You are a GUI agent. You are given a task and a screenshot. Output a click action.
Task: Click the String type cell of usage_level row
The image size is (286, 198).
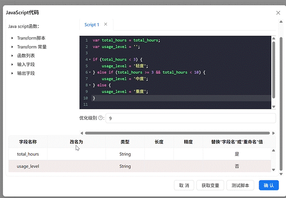pyautogui.click(x=125, y=166)
